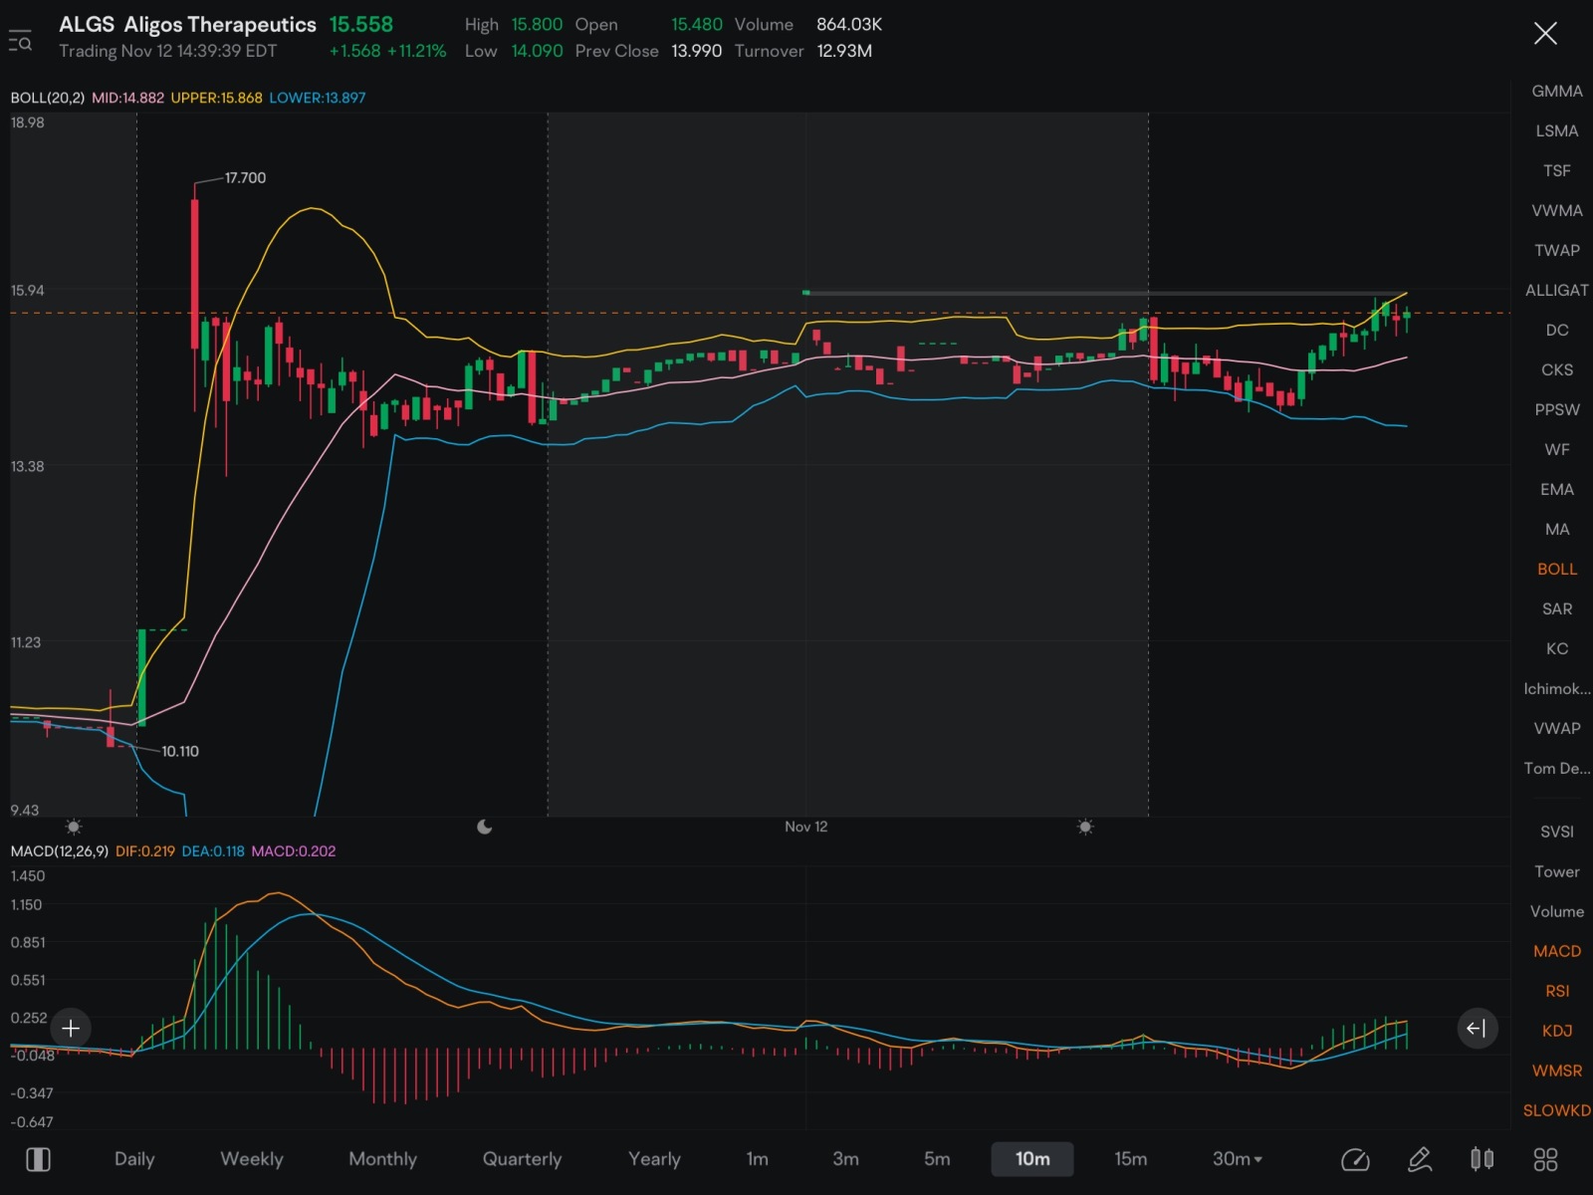The image size is (1593, 1195).
Task: Enable the CKS indicator
Action: click(1556, 369)
